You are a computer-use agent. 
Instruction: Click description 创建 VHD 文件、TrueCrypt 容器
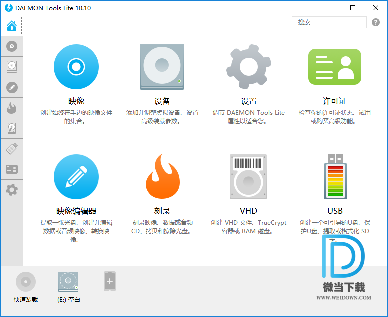tap(248, 227)
